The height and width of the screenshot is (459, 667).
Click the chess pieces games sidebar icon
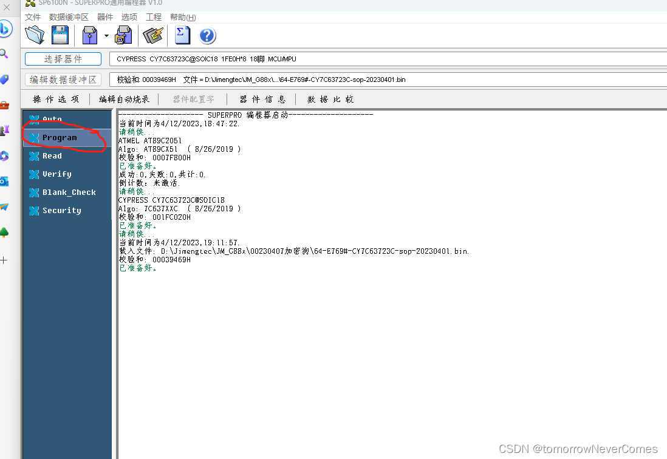(4, 131)
